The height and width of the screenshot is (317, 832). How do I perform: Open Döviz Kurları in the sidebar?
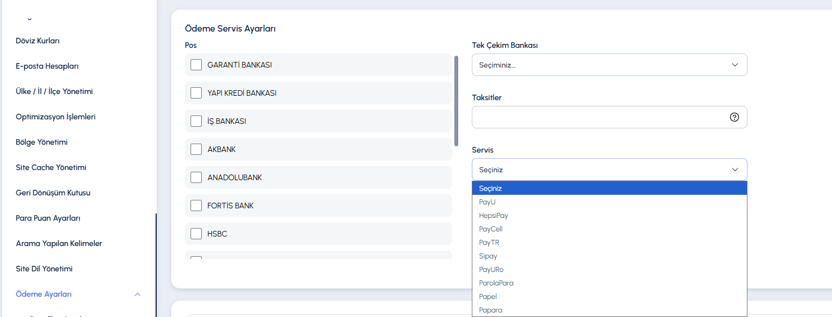[x=38, y=41]
